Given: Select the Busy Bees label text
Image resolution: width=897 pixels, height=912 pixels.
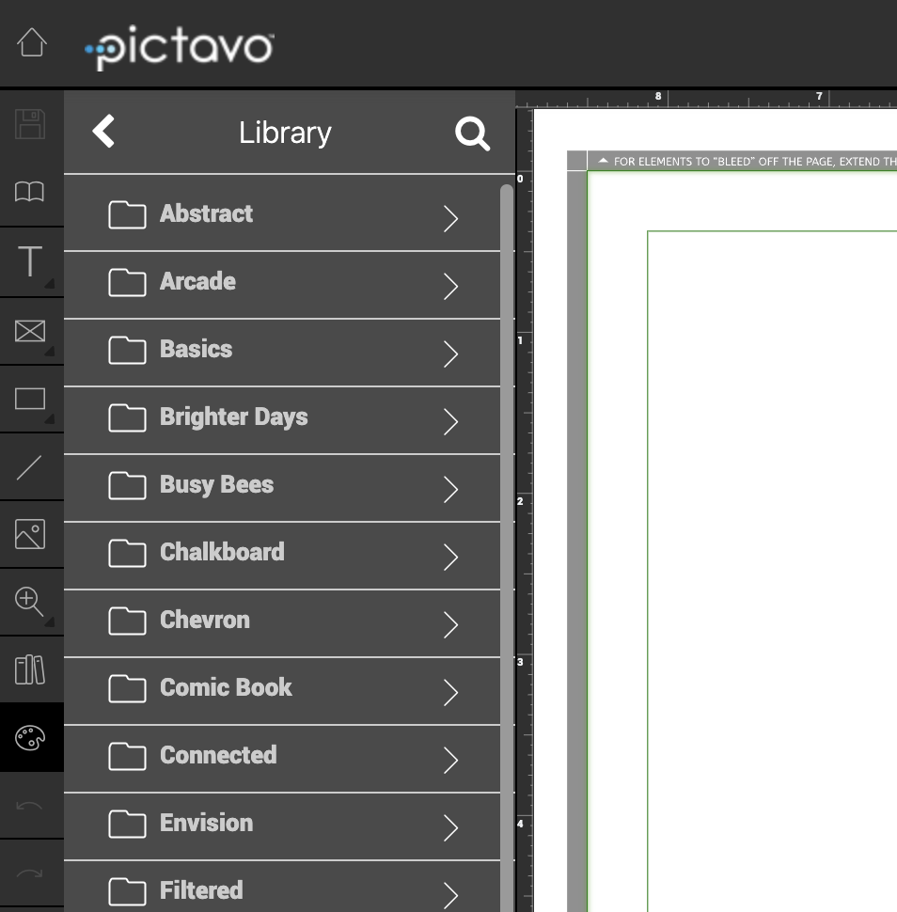Looking at the screenshot, I should click(x=217, y=485).
